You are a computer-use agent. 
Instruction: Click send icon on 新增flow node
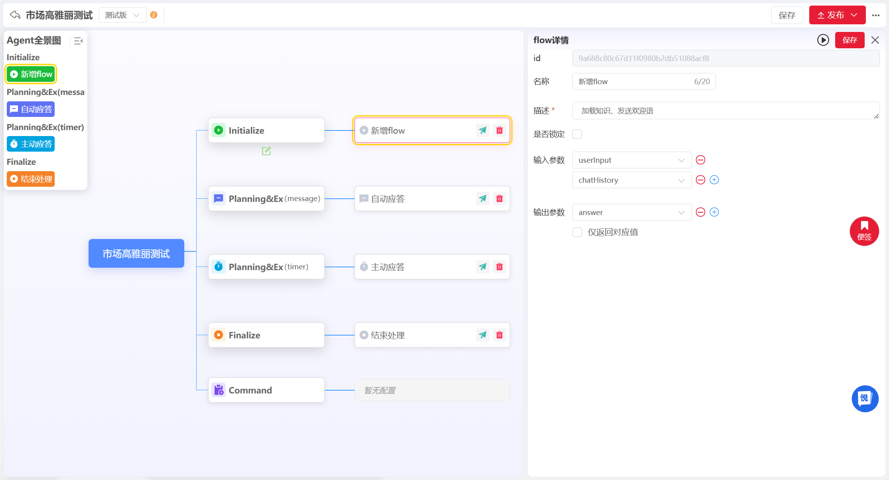click(x=483, y=130)
